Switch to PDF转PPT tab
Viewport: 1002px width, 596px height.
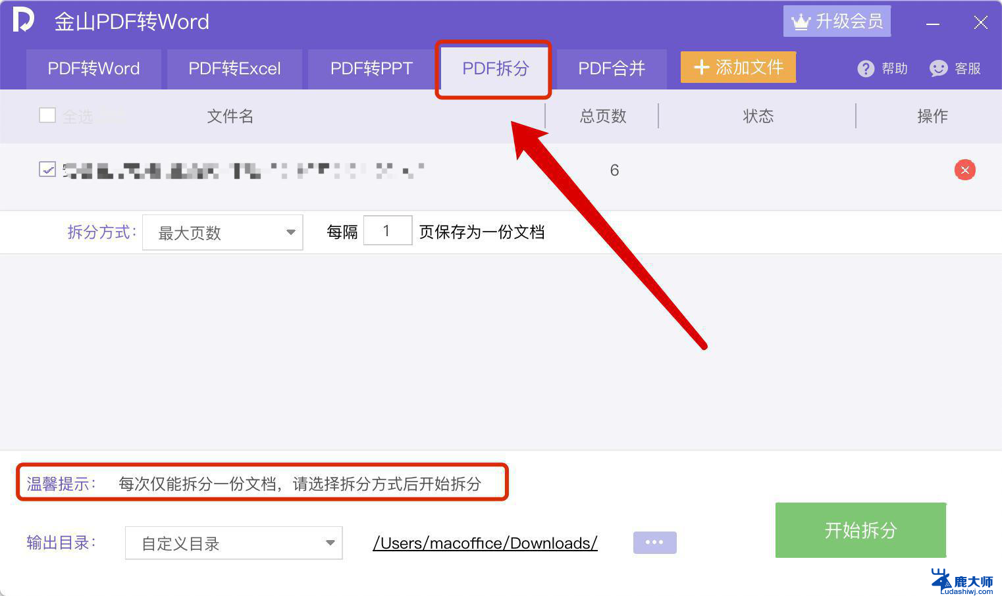coord(371,69)
